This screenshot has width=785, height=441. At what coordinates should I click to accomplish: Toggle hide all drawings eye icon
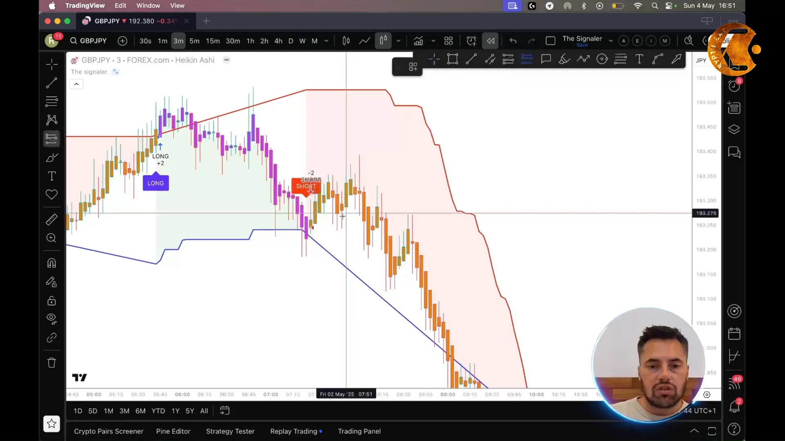(x=52, y=319)
